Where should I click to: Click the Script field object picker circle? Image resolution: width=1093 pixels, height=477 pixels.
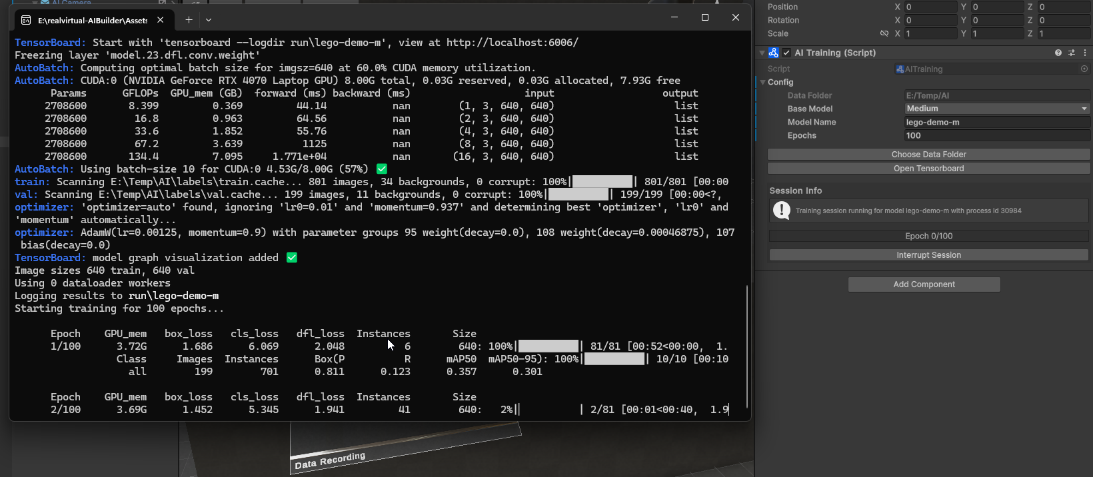point(1084,69)
